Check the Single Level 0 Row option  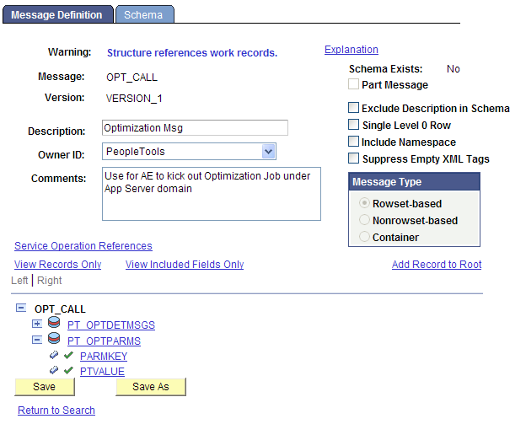pos(353,125)
